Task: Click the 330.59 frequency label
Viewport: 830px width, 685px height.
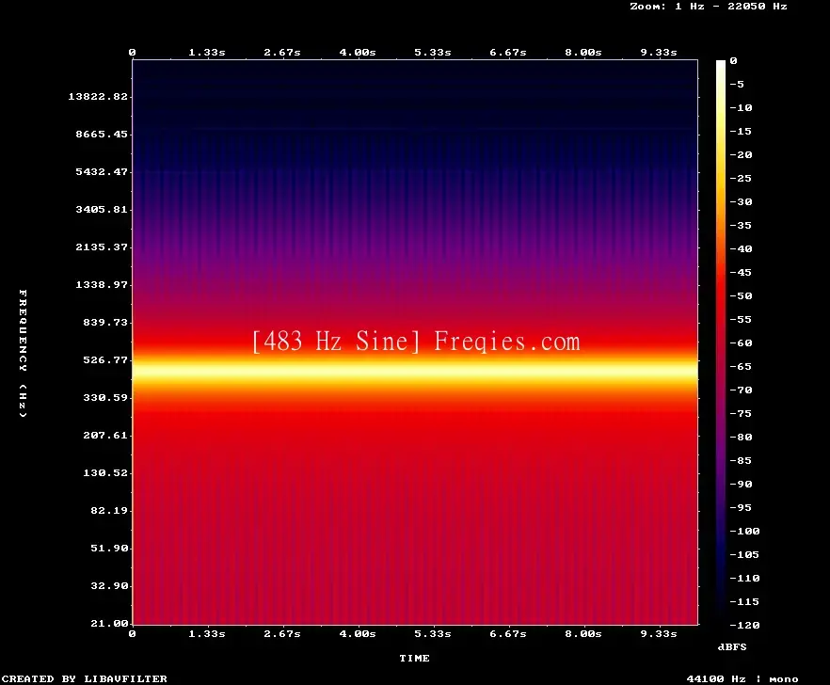Action: (105, 397)
